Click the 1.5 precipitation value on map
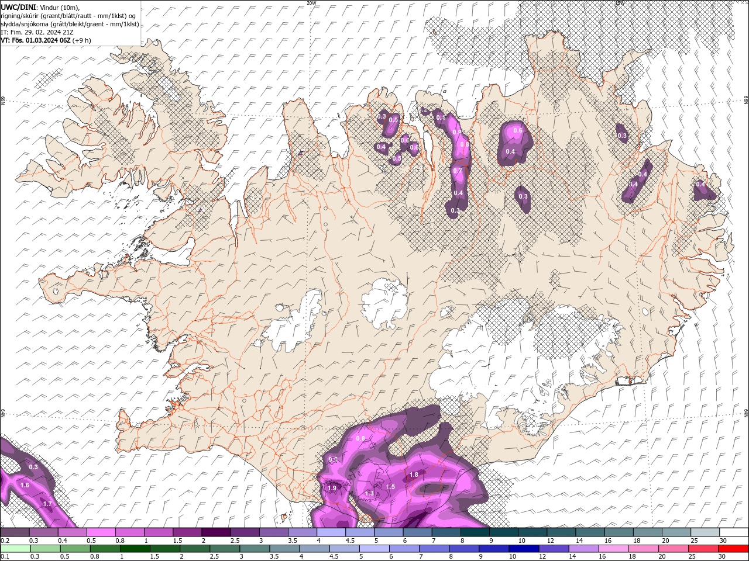Viewport: 749px width, 561px height. coord(391,487)
